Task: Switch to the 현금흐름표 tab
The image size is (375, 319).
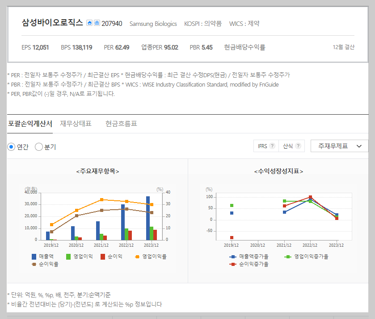Action: [121, 124]
